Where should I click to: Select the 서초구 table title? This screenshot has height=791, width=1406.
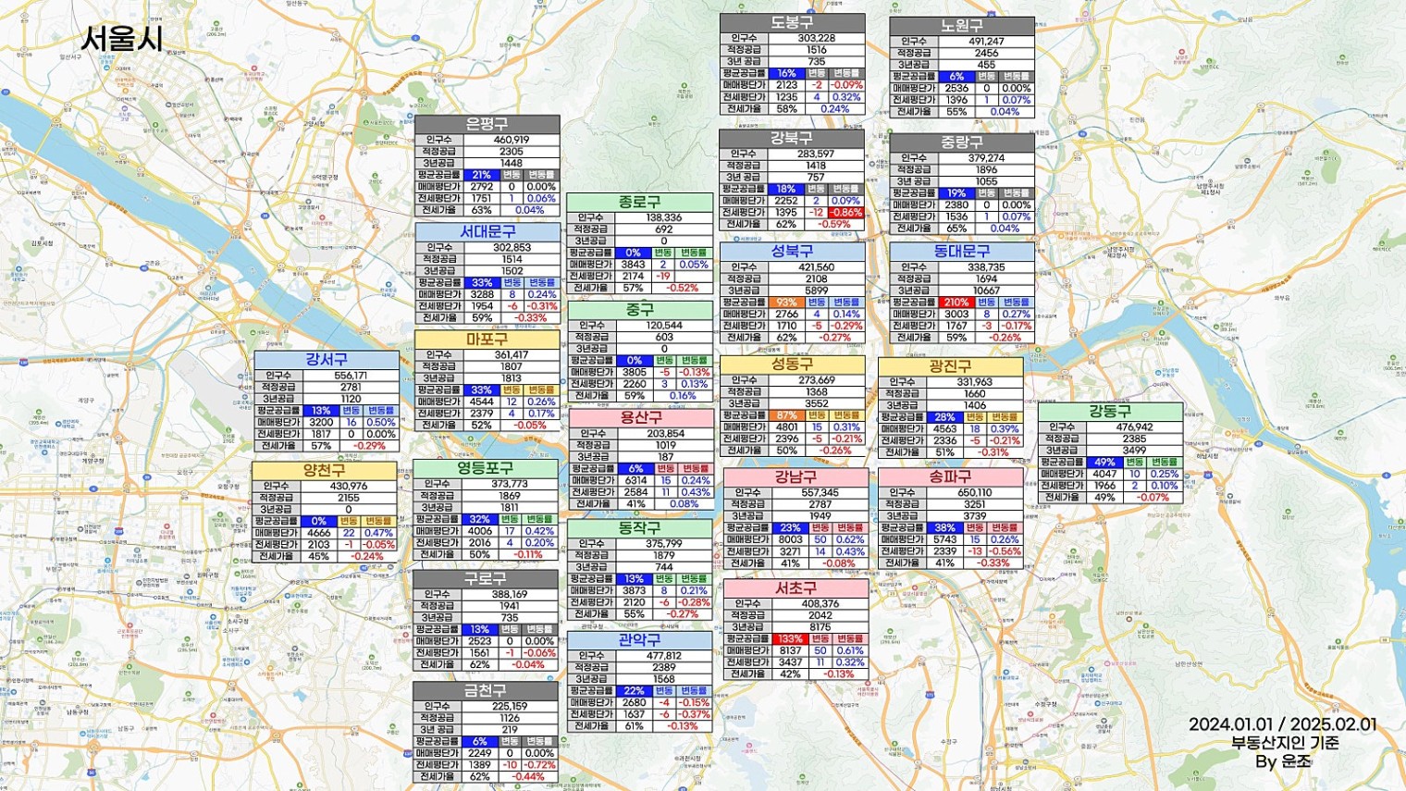pos(795,588)
